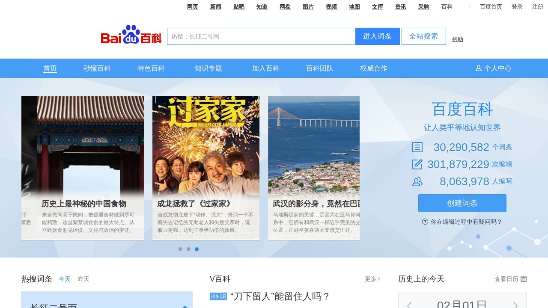The width and height of the screenshot is (548, 308).
Task: Open 秒懂百科 in navigation bar
Action: pos(97,68)
